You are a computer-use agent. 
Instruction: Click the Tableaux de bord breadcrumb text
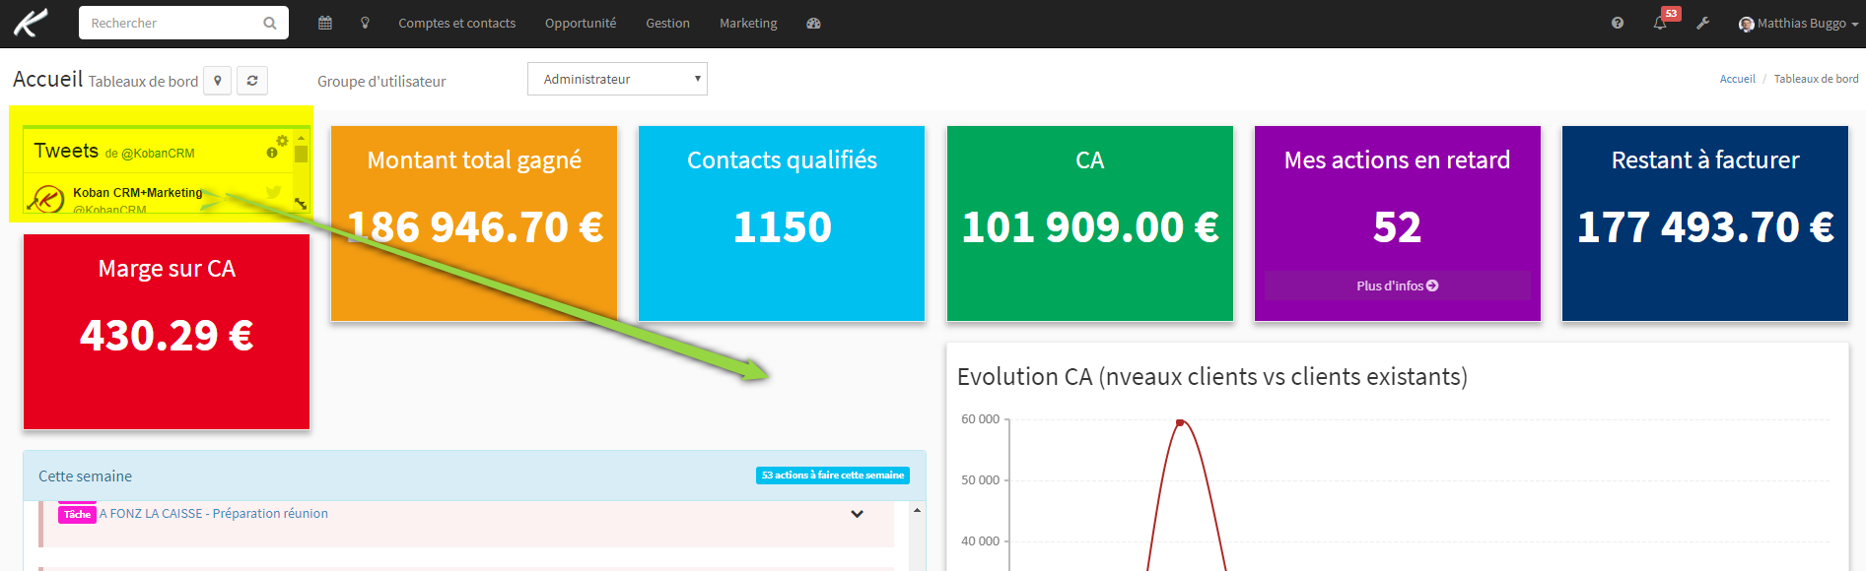click(1817, 79)
